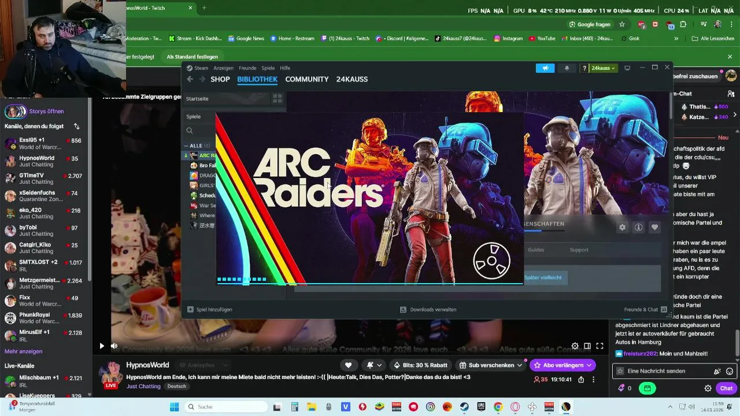Open Steam announcements megaphone button
Viewport: 740px width, 416px height.
pos(545,68)
